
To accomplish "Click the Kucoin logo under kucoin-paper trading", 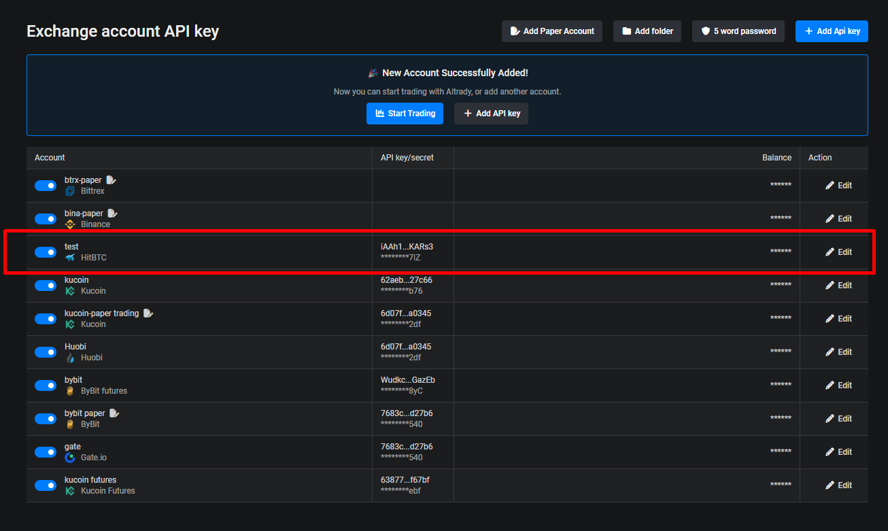I will coord(69,324).
